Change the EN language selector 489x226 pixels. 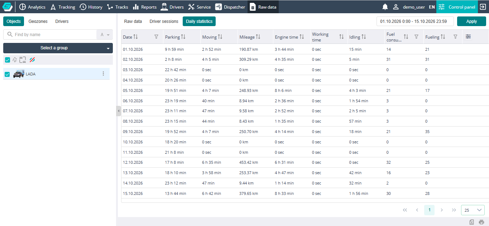pyautogui.click(x=432, y=7)
